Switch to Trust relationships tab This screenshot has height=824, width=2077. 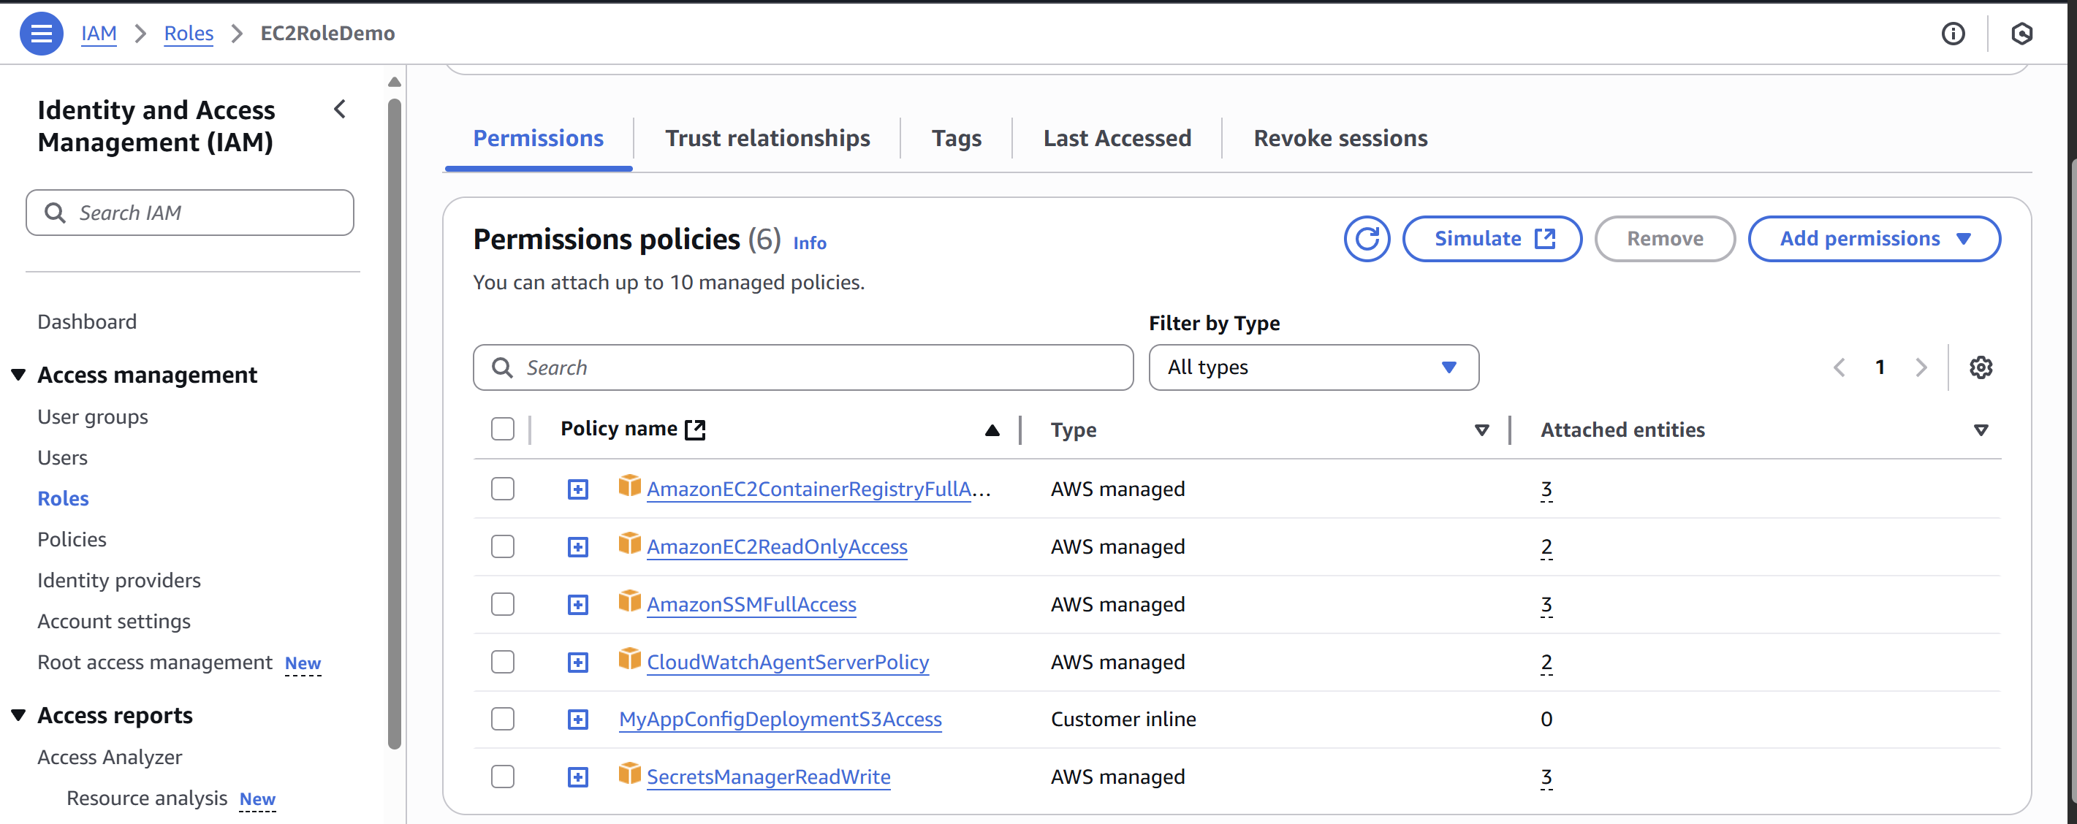767,138
